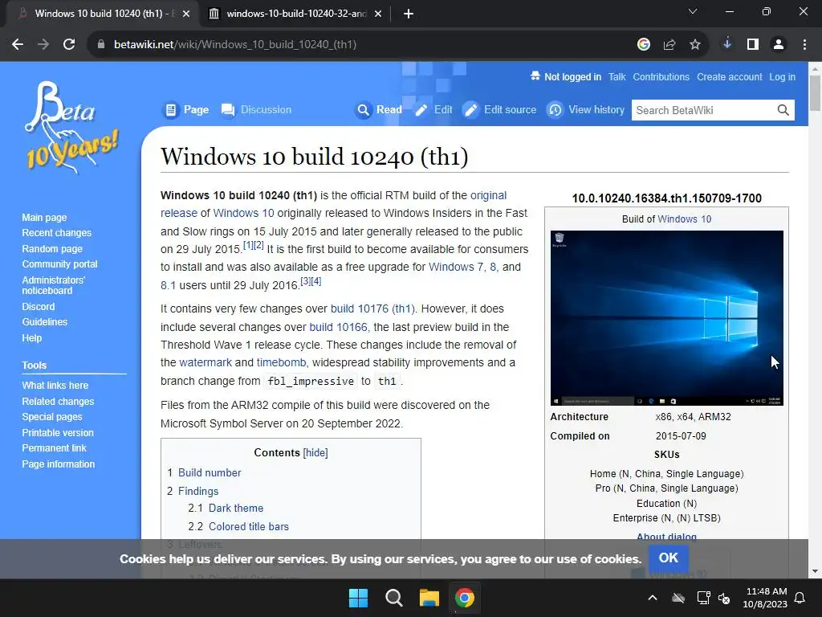Open the share page icon
Image resolution: width=822 pixels, height=617 pixels.
669,45
